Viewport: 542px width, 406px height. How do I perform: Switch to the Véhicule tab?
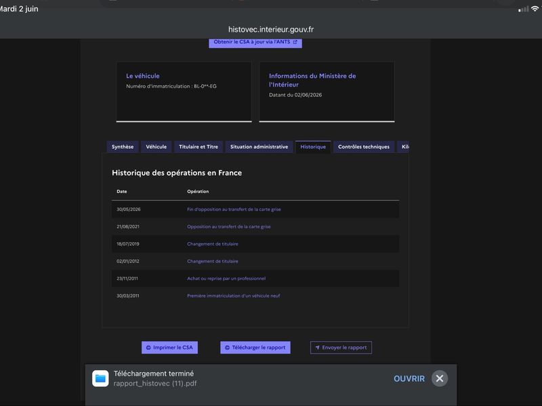tap(156, 147)
